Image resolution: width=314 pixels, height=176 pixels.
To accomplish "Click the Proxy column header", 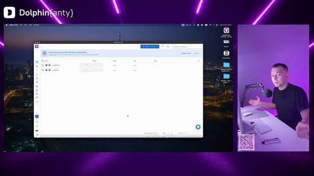I will (156, 61).
